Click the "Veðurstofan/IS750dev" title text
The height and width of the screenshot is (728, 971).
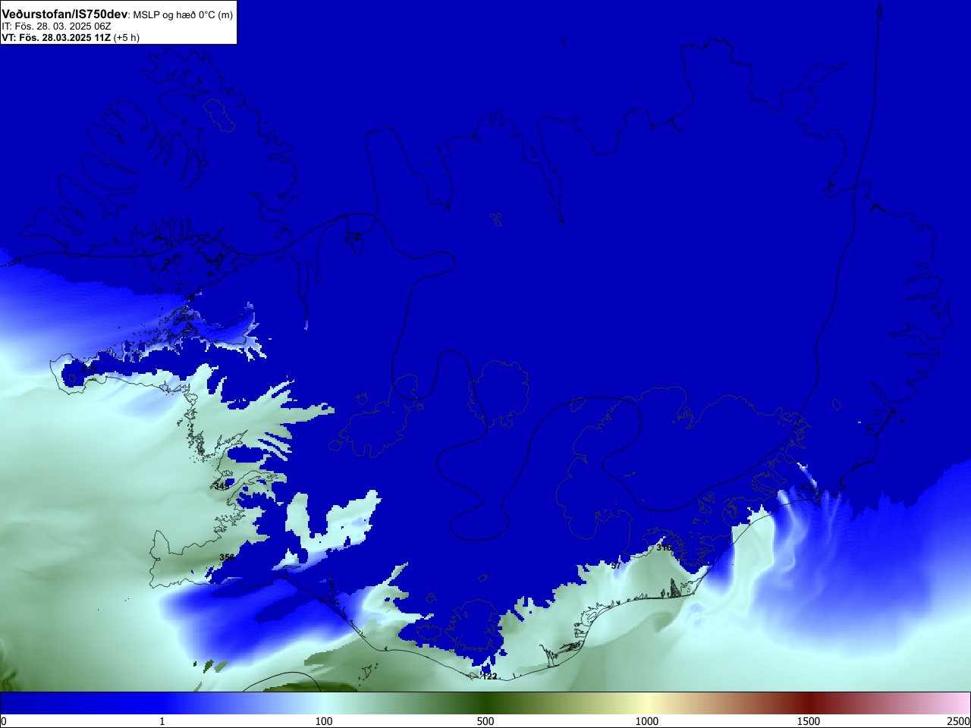tap(64, 14)
